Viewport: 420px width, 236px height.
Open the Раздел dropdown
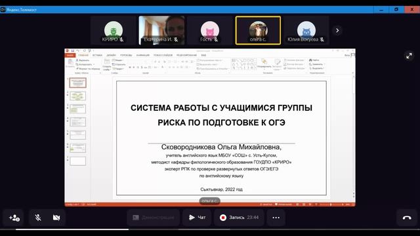[118, 69]
